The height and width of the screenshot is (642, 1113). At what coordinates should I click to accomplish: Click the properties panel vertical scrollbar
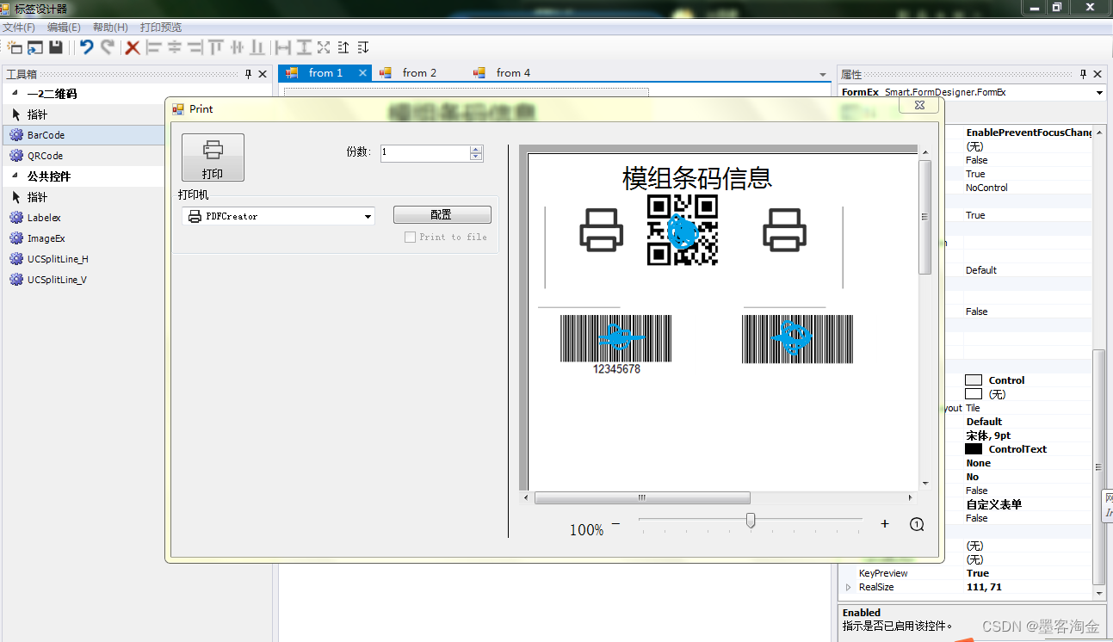pyautogui.click(x=1098, y=466)
